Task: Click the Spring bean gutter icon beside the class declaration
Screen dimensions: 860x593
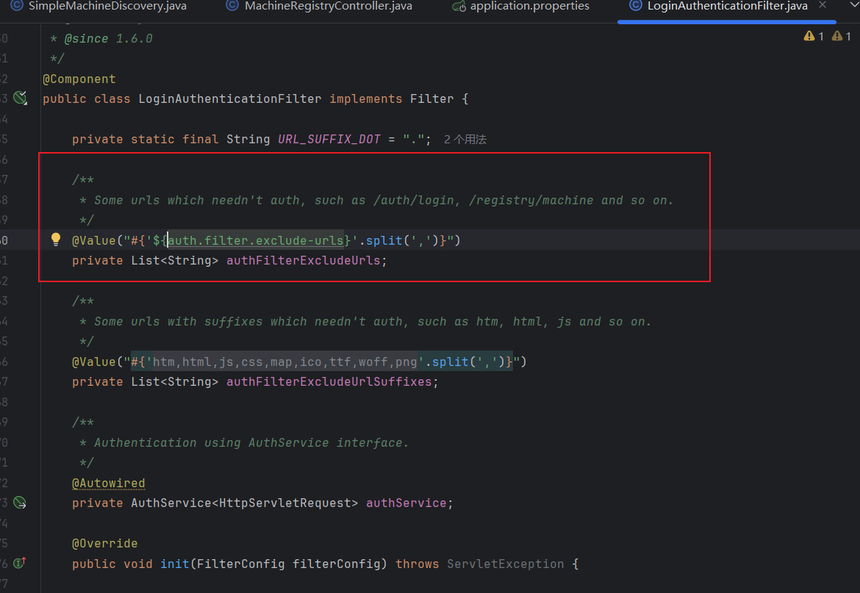Action: (20, 98)
